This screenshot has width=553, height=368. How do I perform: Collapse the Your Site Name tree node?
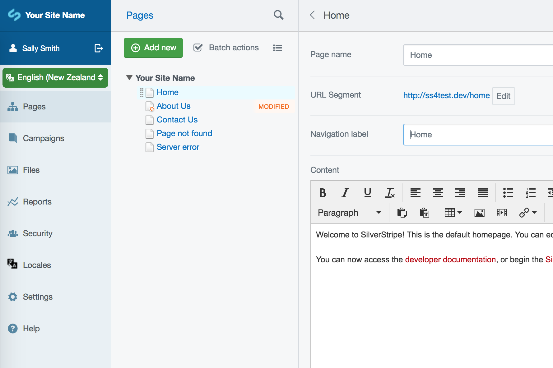coord(129,78)
